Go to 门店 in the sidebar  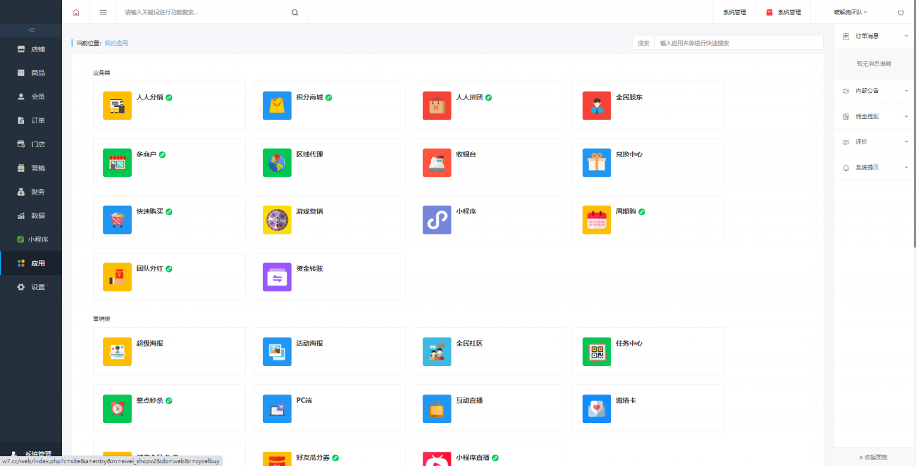tap(31, 144)
